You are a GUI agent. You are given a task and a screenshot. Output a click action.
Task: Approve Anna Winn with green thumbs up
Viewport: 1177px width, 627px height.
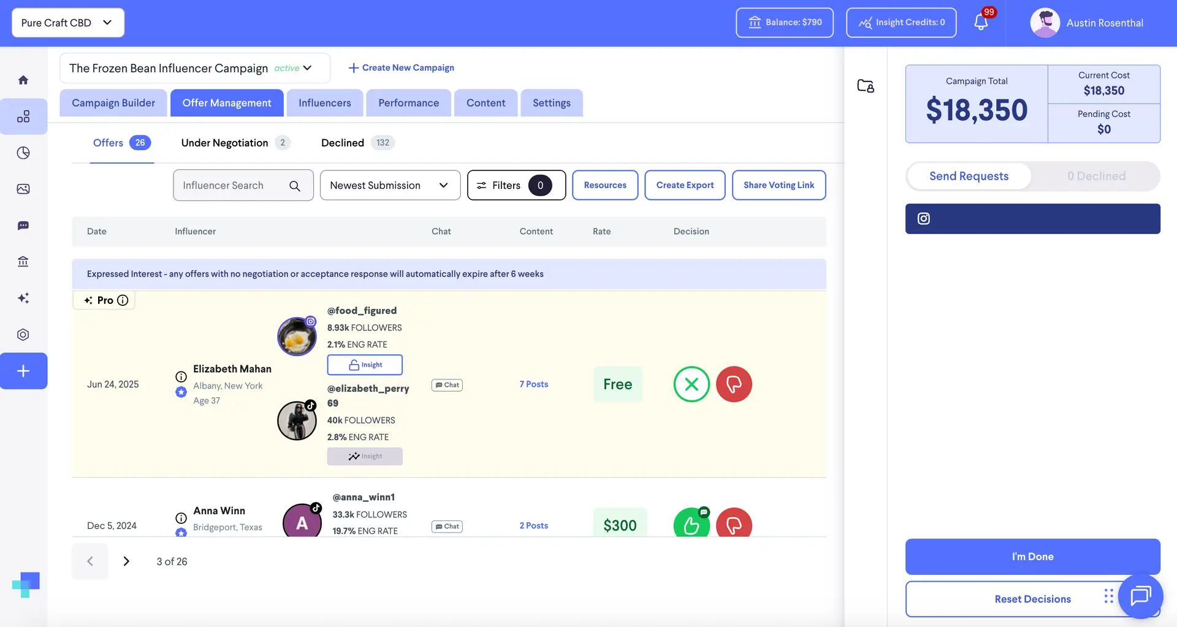691,524
